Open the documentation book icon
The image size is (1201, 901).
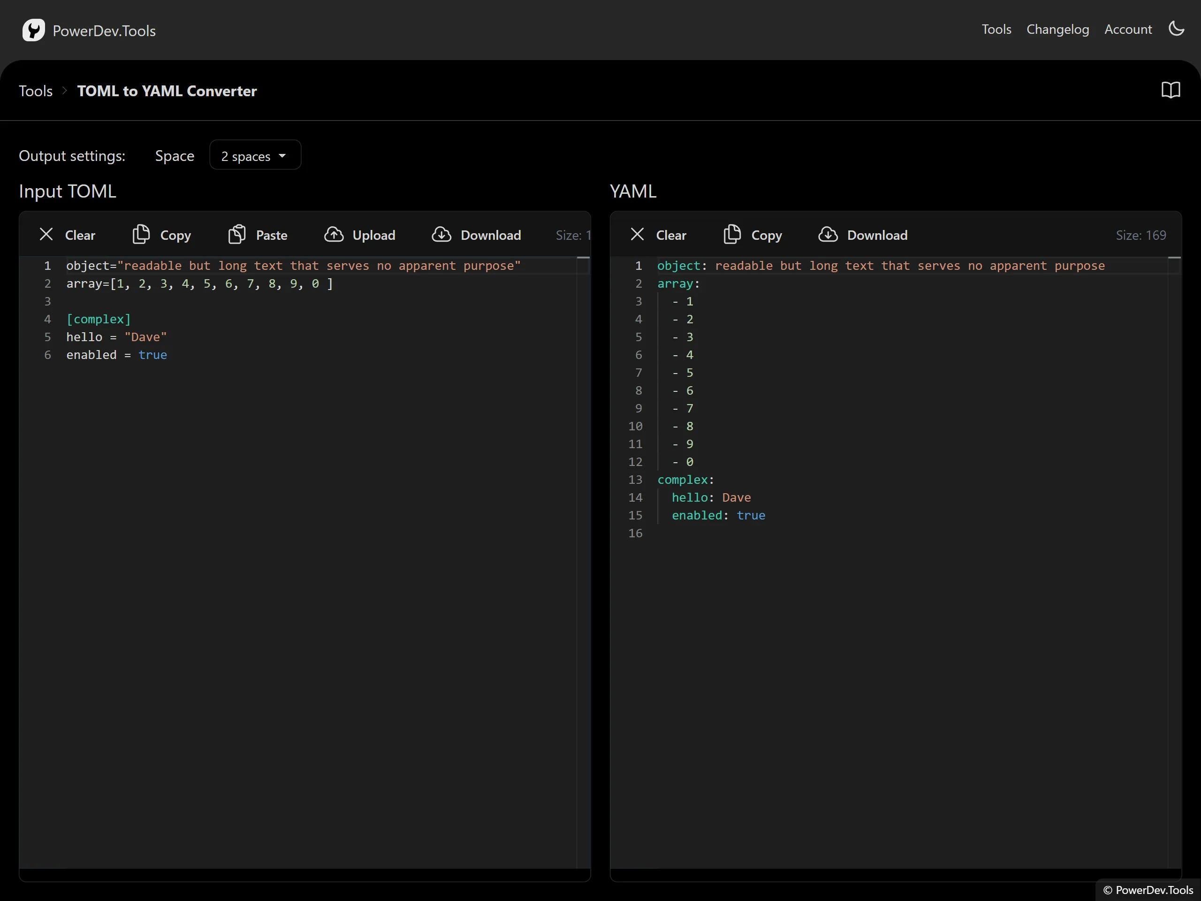(1171, 90)
